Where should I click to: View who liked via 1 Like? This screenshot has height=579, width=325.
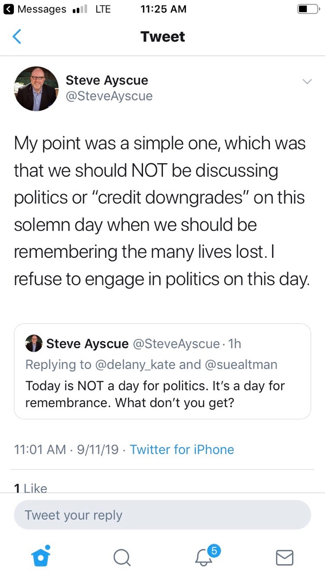pyautogui.click(x=31, y=488)
